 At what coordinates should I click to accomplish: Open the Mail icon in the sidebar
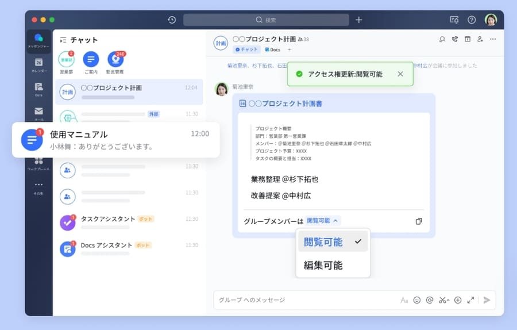coord(38,113)
